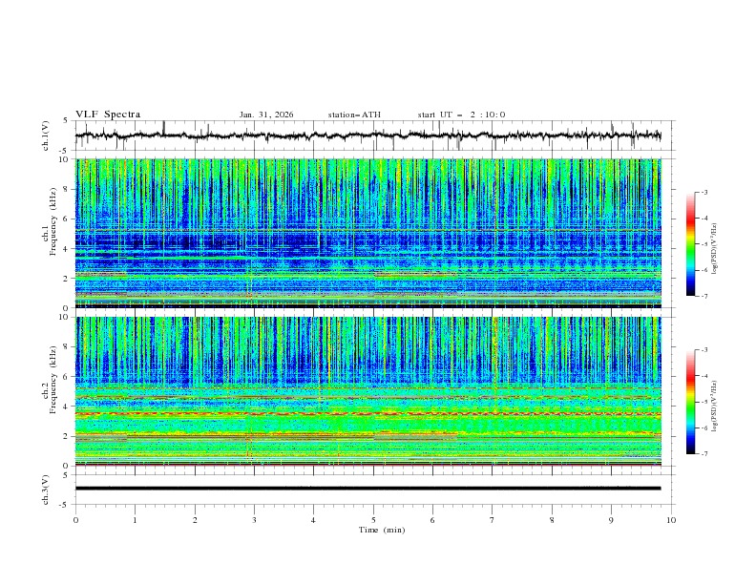Image resolution: width=756 pixels, height=584 pixels.
Task: Click time axis tick label '3'
Action: tap(254, 520)
